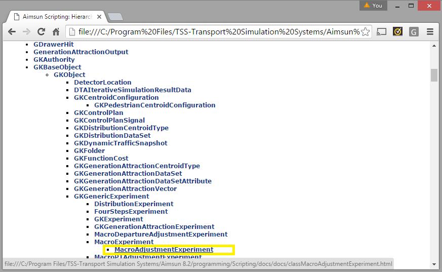Click the scrollbar up arrow
Viewport: 442px width, 272px height.
pos(434,46)
